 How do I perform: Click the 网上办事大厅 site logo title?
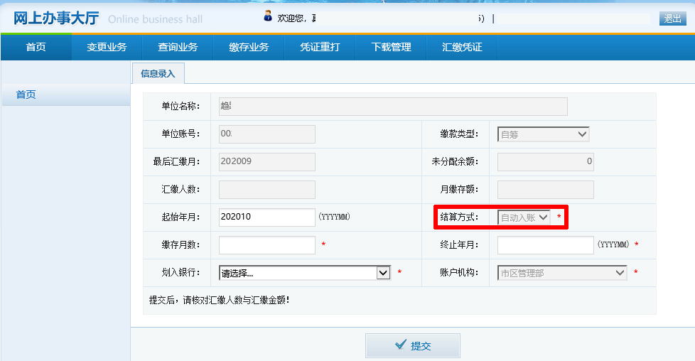pyautogui.click(x=56, y=18)
